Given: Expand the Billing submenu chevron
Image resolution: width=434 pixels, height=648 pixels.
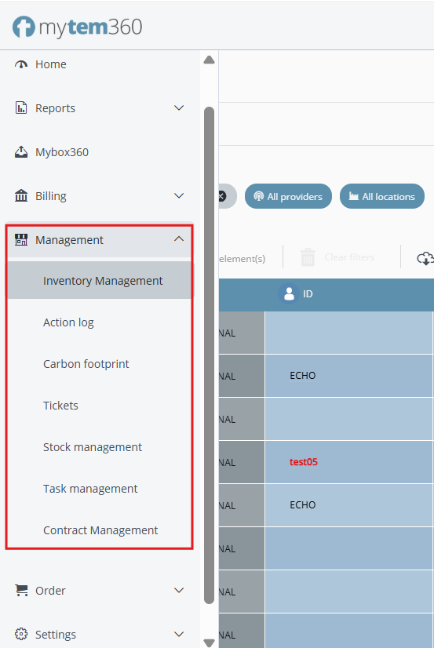Looking at the screenshot, I should 179,196.
